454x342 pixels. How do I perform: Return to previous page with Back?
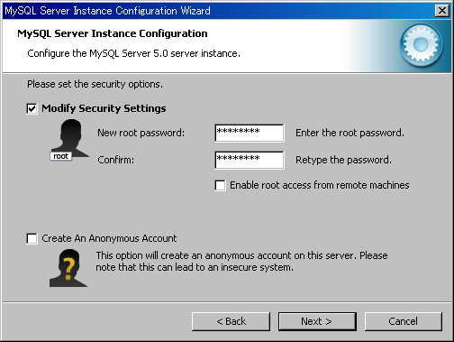tap(231, 321)
